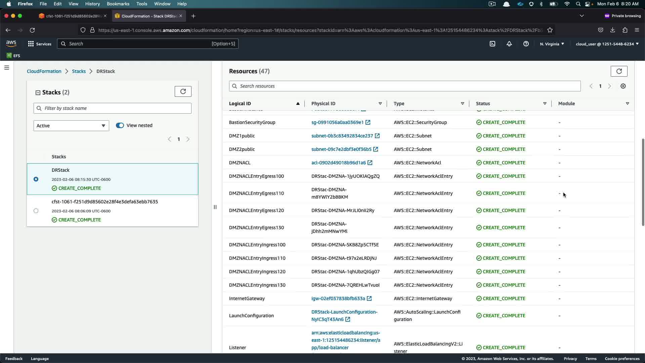Open the N. Virginia region dropdown
645x363 pixels.
click(x=552, y=44)
